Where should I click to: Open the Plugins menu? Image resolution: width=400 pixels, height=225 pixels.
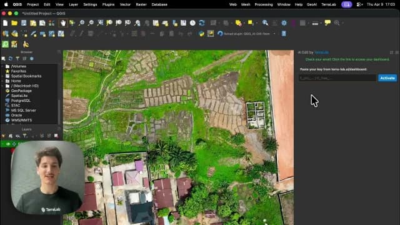pyautogui.click(x=108, y=4)
